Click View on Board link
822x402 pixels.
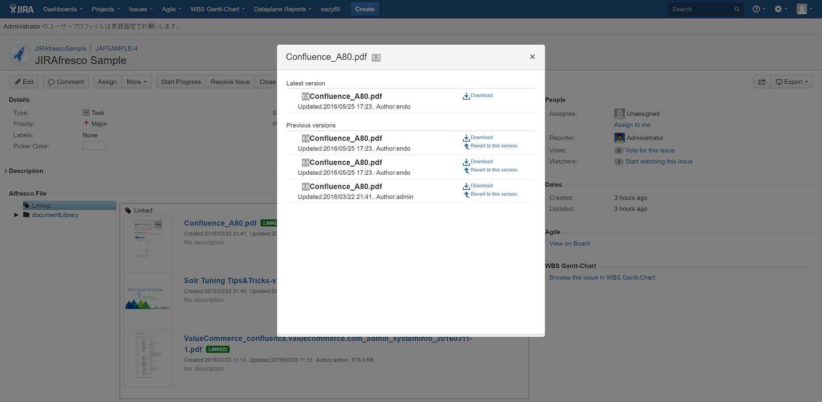[x=570, y=243]
